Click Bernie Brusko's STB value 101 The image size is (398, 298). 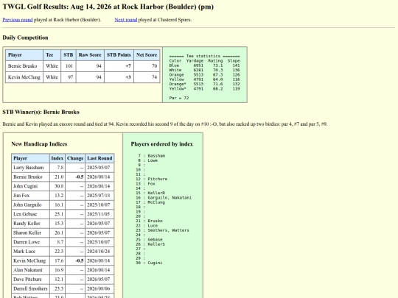pos(69,66)
